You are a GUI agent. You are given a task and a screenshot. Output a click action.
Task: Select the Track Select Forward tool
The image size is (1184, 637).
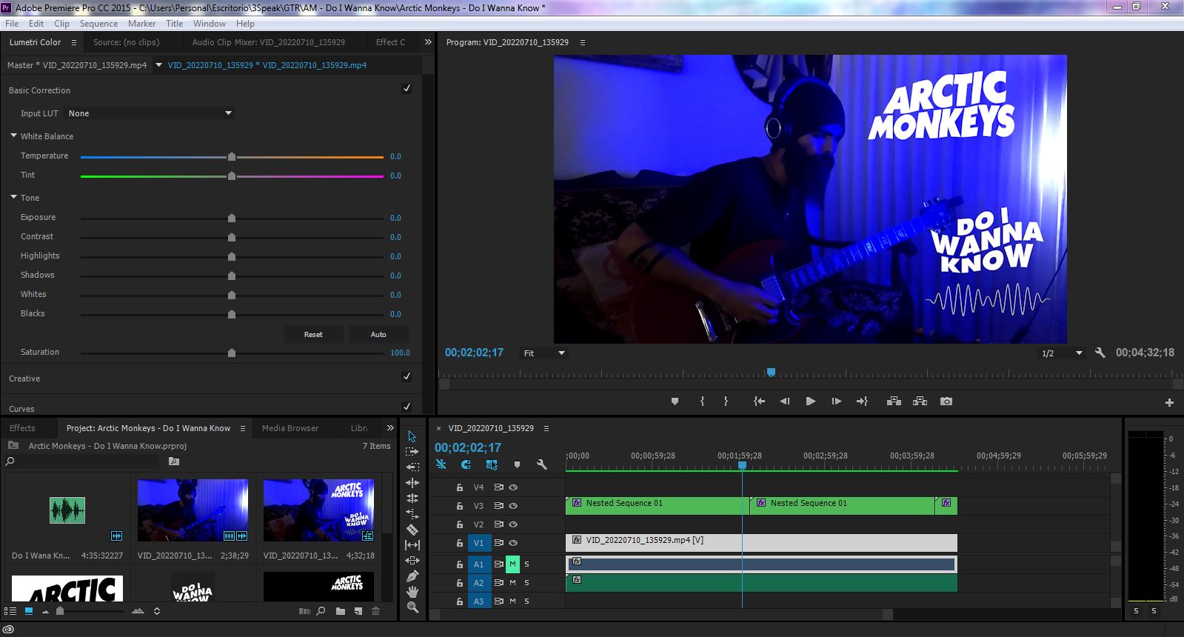tap(412, 452)
